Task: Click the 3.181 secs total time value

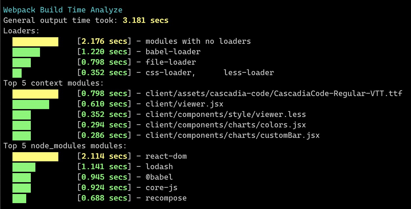Action: pos(146,21)
